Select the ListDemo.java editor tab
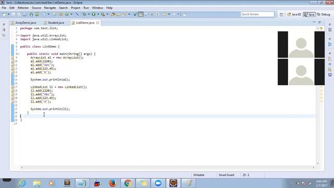 (85, 22)
